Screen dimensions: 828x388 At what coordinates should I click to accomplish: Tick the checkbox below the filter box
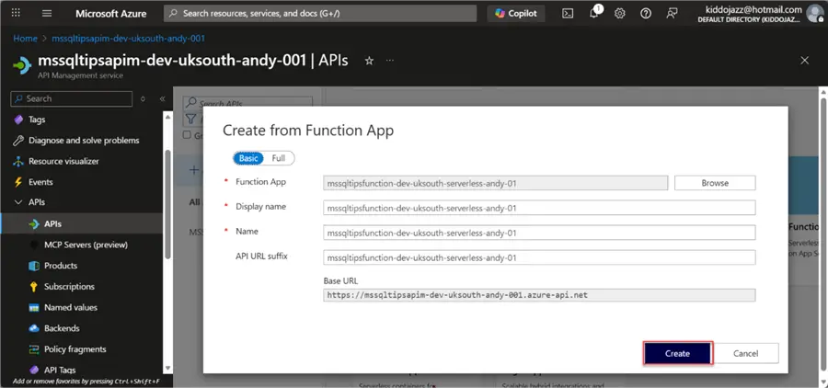187,135
